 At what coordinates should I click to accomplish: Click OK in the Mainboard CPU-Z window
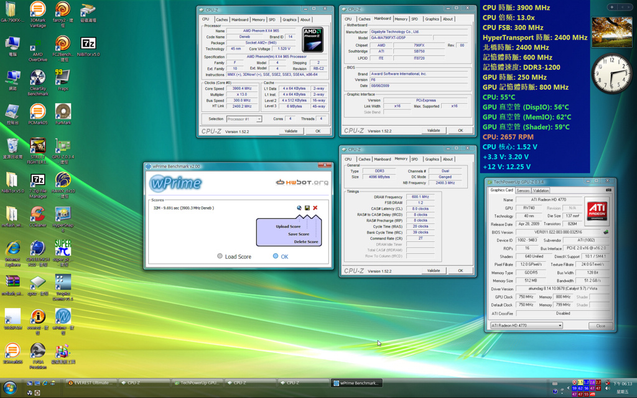[x=460, y=131]
